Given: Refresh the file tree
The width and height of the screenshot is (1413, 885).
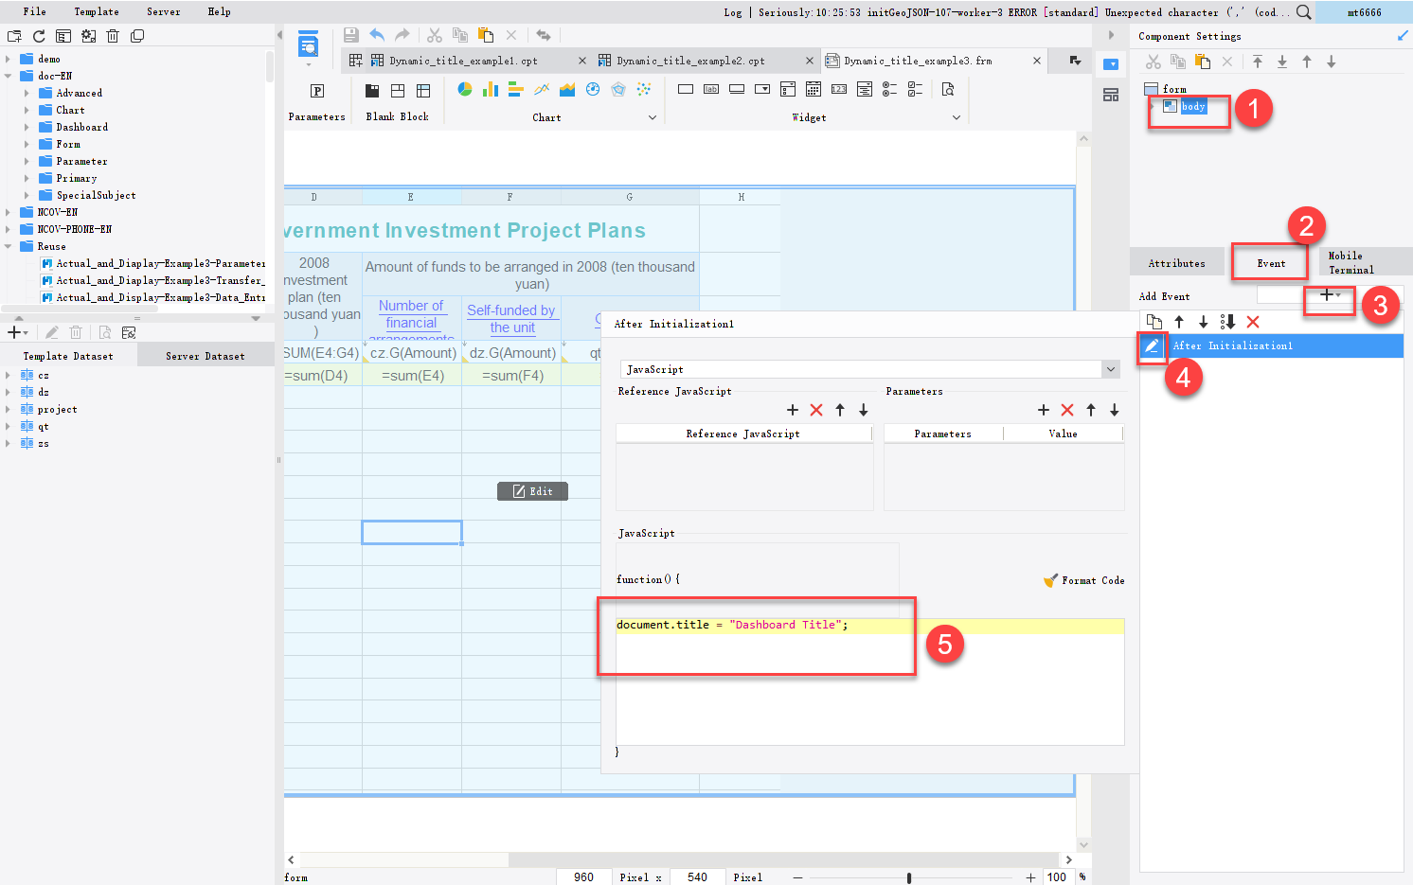Looking at the screenshot, I should (39, 36).
